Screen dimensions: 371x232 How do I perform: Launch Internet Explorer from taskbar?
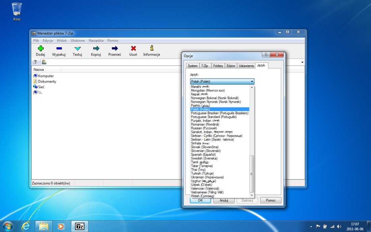tap(26, 226)
